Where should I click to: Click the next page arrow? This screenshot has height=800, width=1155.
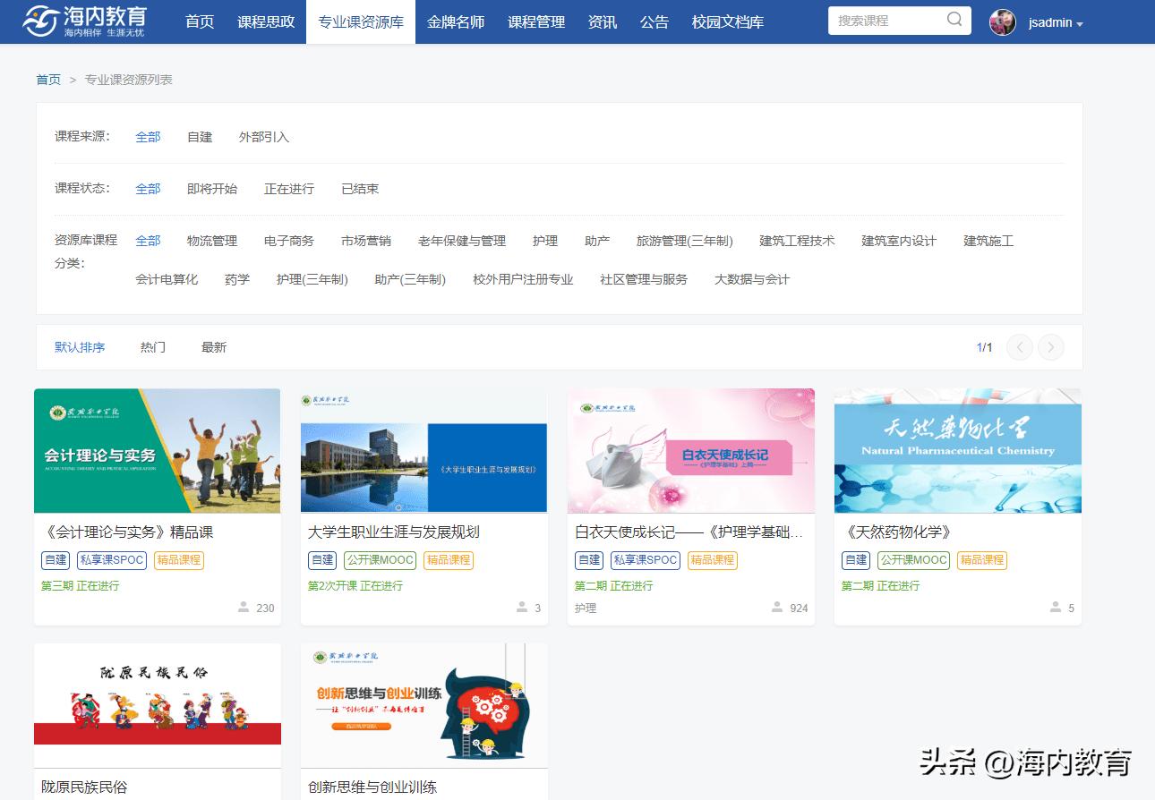click(x=1050, y=347)
